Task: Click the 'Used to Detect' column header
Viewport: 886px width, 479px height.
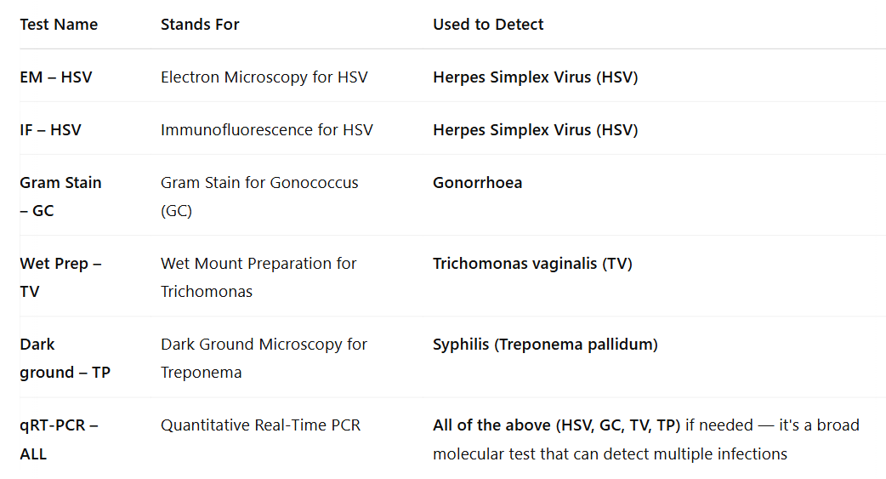Action: tap(488, 25)
